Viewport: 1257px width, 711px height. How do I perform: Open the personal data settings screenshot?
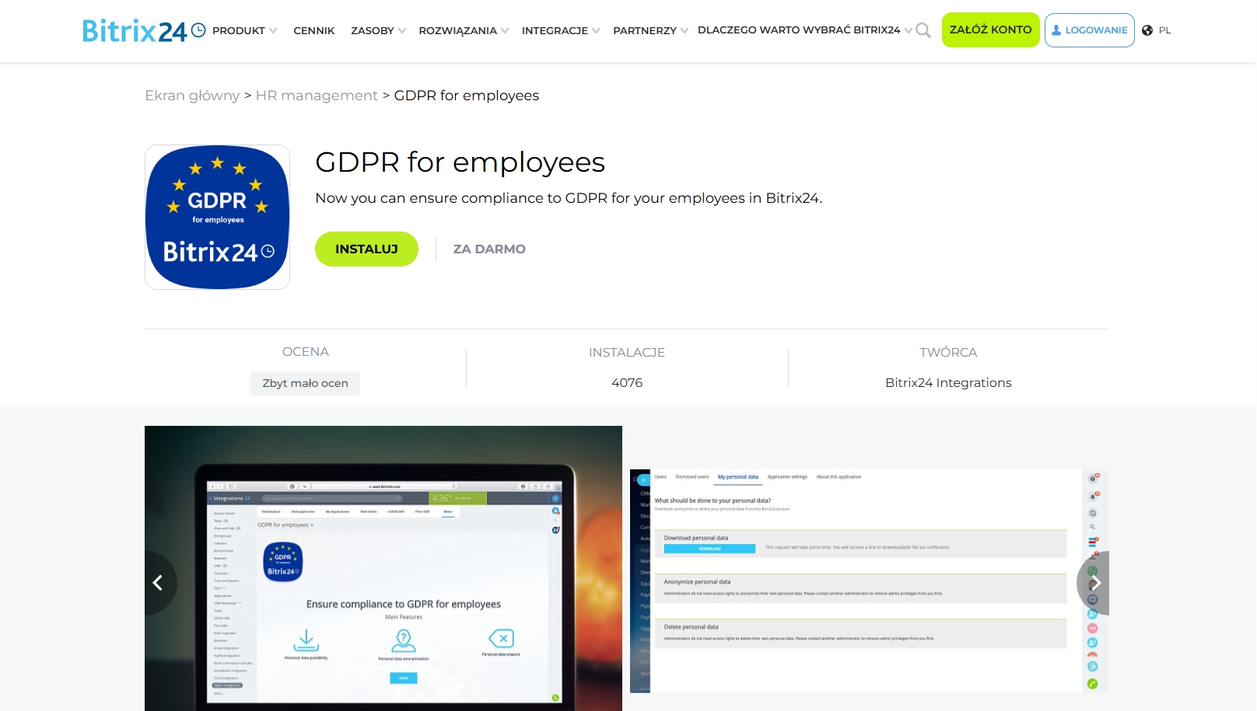(869, 580)
